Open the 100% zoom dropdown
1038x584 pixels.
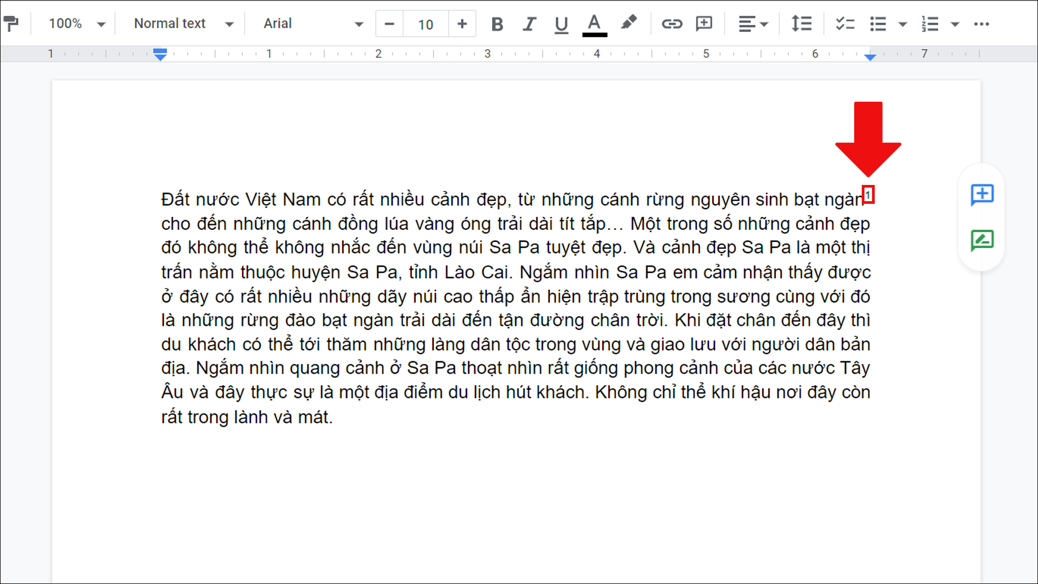76,24
